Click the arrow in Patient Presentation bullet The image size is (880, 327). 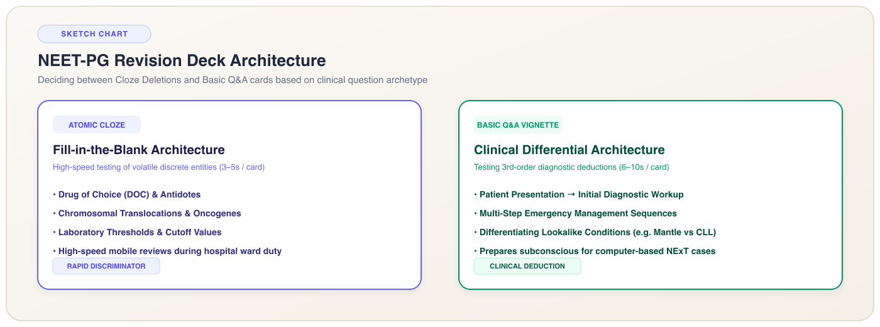click(x=569, y=194)
